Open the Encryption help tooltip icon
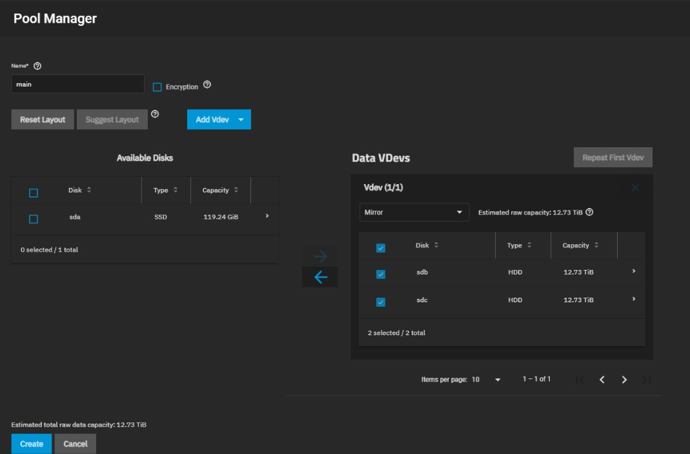 click(206, 86)
